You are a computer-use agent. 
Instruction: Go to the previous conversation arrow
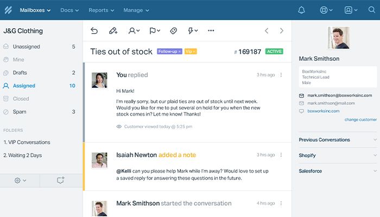(x=266, y=31)
